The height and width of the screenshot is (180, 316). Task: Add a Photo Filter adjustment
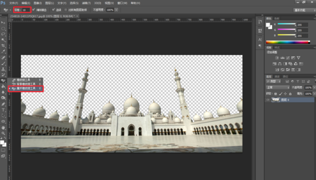pos(291,64)
